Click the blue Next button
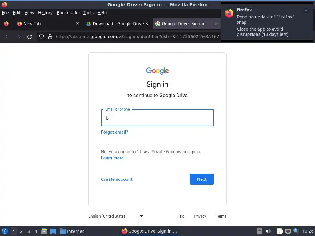 (x=202, y=179)
